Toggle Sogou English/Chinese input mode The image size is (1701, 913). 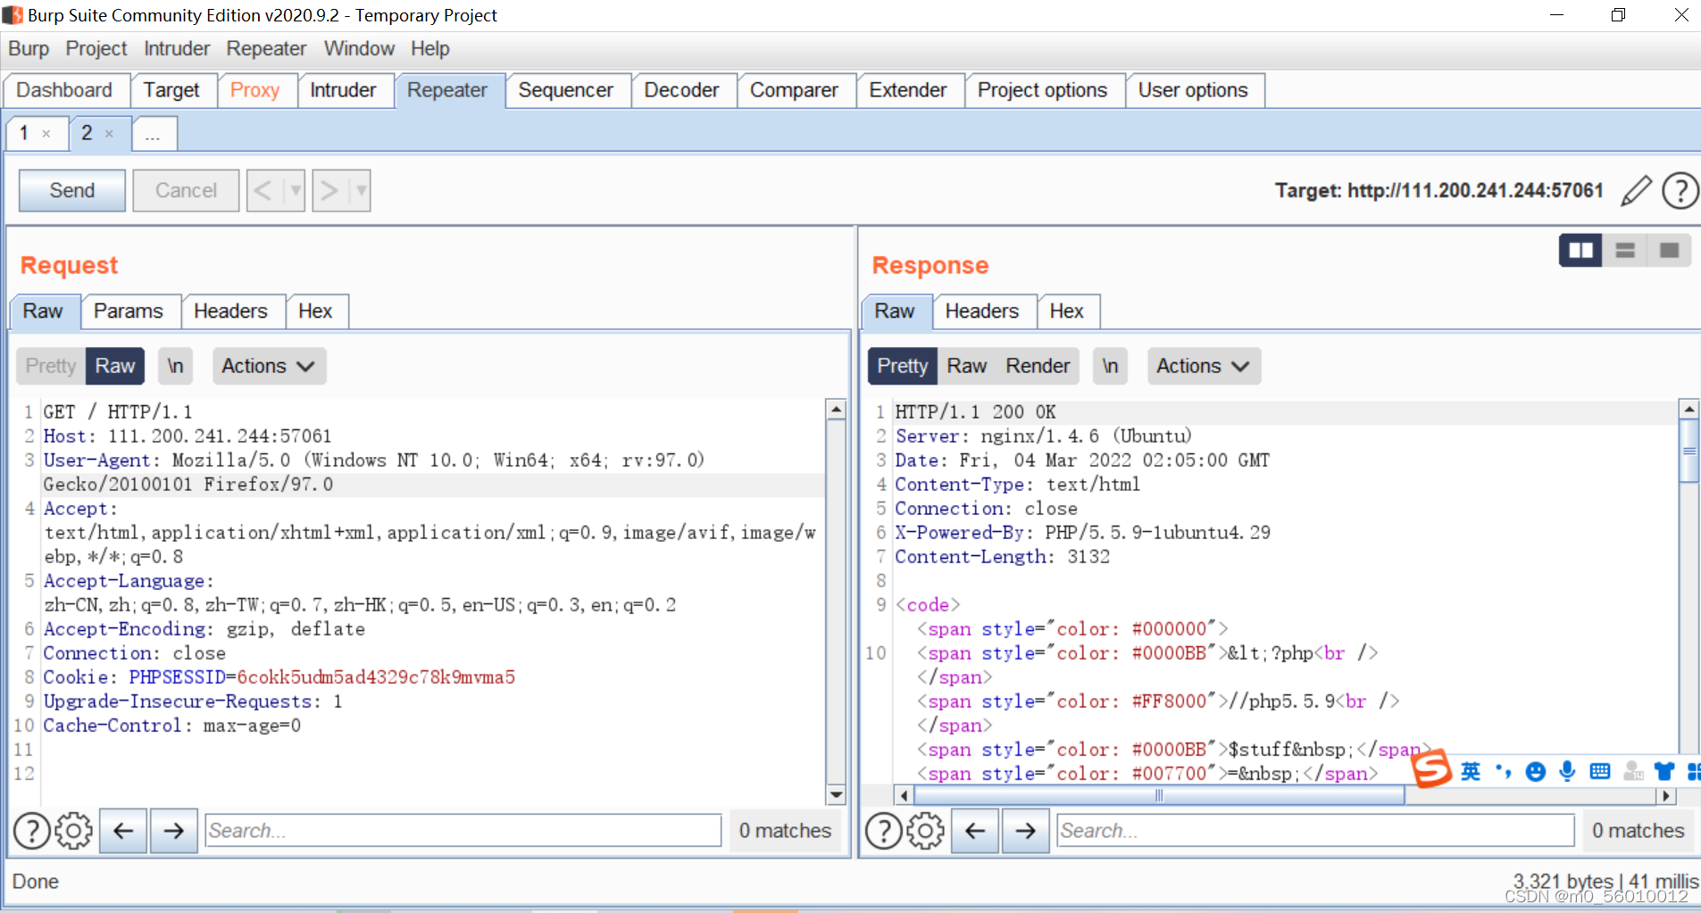(x=1471, y=771)
